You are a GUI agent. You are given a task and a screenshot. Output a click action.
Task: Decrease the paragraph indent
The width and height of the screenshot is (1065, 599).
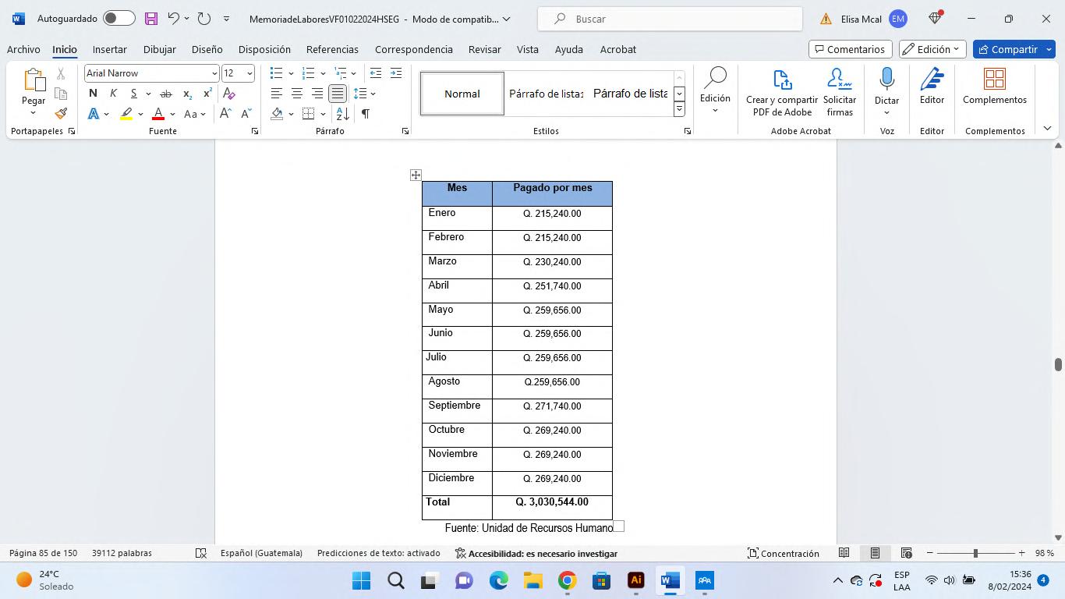click(x=376, y=73)
